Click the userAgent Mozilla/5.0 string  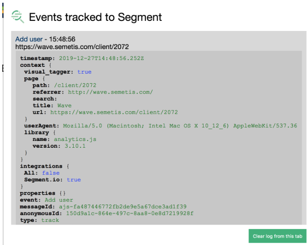pos(180,125)
